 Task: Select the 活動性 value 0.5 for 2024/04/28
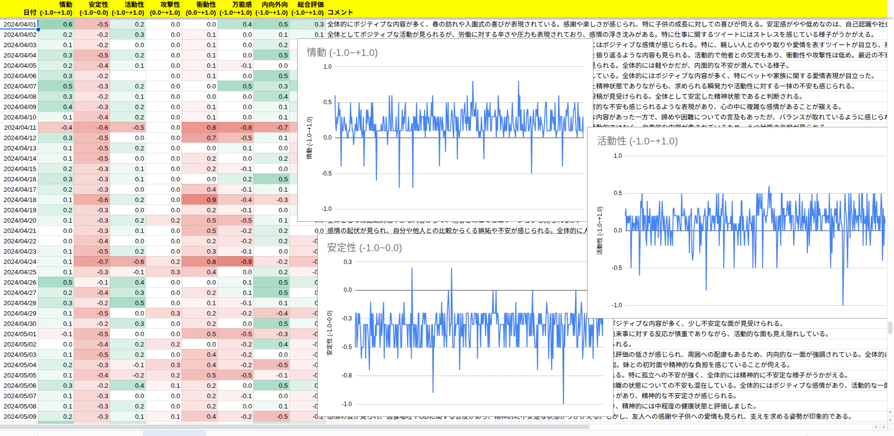point(128,303)
